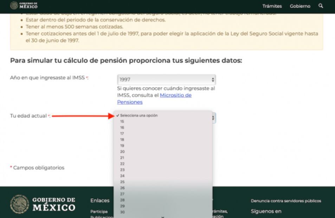Expand the IMSS entry year dropdown
The height and width of the screenshot is (218, 335).
click(166, 79)
